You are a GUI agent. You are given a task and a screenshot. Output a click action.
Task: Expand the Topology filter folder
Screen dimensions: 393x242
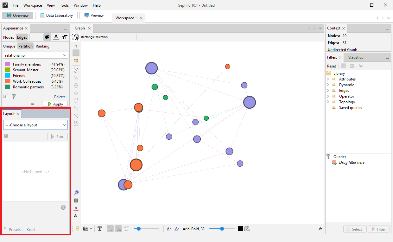pos(328,102)
